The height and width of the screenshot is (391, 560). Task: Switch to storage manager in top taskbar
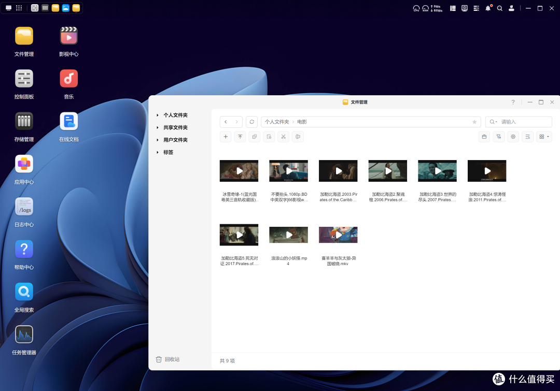[x=45, y=8]
